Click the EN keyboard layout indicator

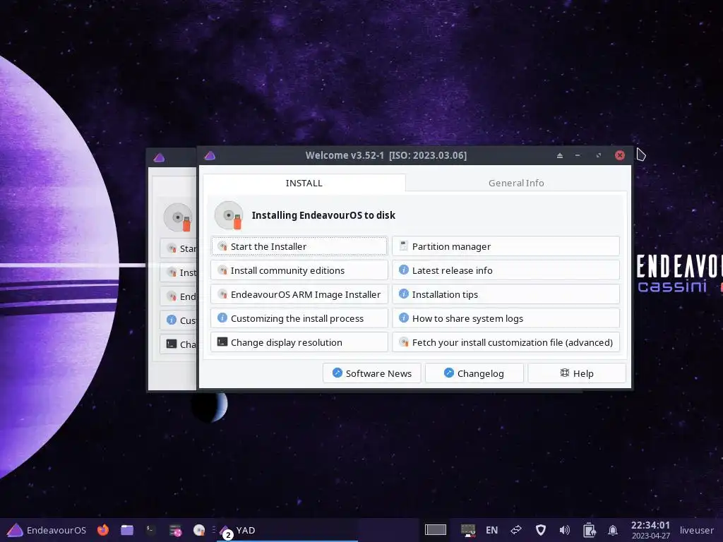491,530
